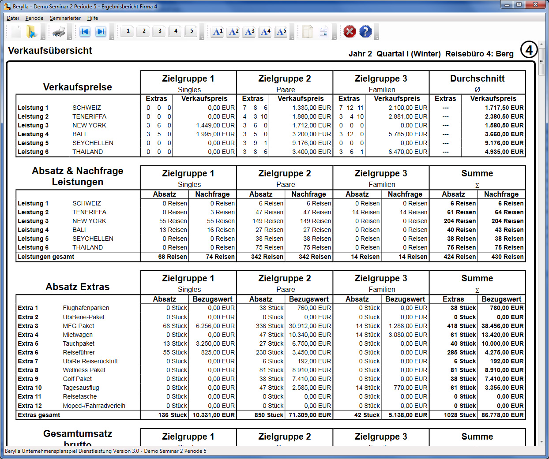Jump back with the blue skip-back arrow
549x459 pixels.
pyautogui.click(x=85, y=31)
